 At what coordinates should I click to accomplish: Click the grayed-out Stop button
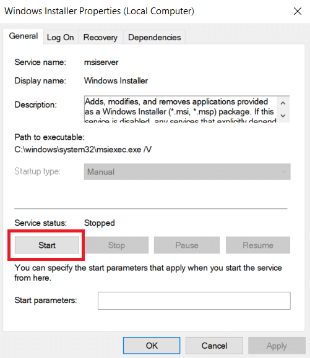(116, 245)
